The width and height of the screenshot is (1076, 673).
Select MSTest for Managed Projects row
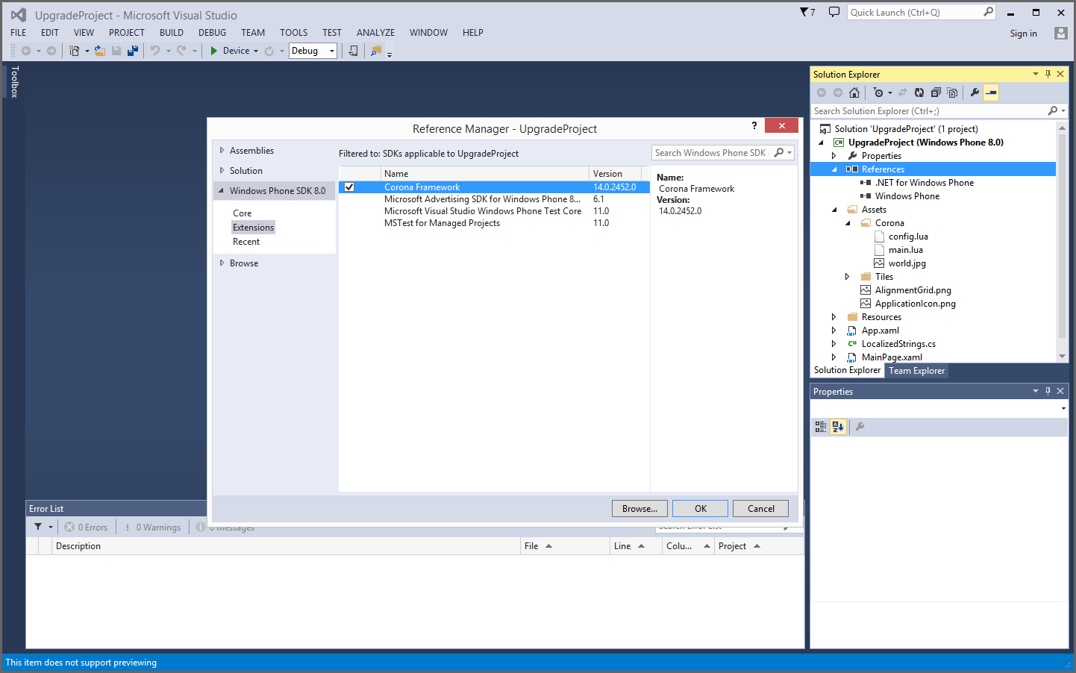coord(494,223)
